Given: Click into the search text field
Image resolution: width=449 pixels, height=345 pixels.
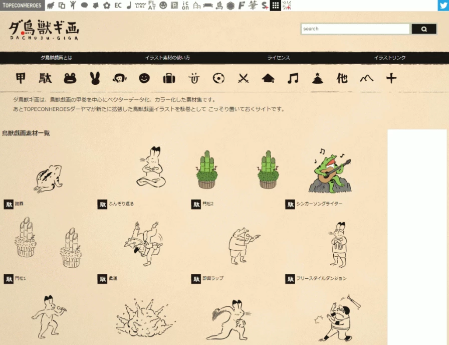Looking at the screenshot, I should (x=355, y=29).
